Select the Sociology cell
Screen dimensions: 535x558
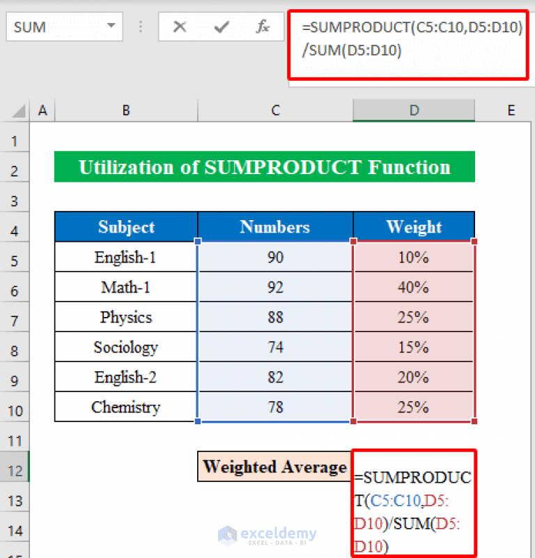[x=126, y=347]
